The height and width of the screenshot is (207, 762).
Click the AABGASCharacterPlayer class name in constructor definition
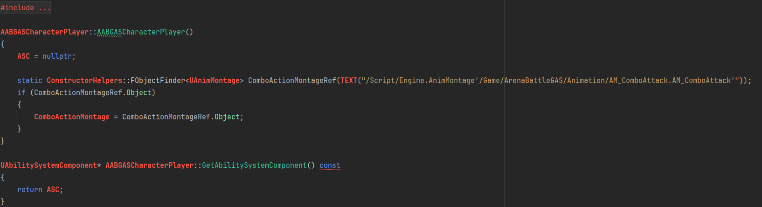click(x=44, y=32)
